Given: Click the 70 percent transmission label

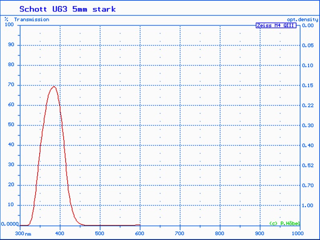Looking at the screenshot, I should [11, 84].
